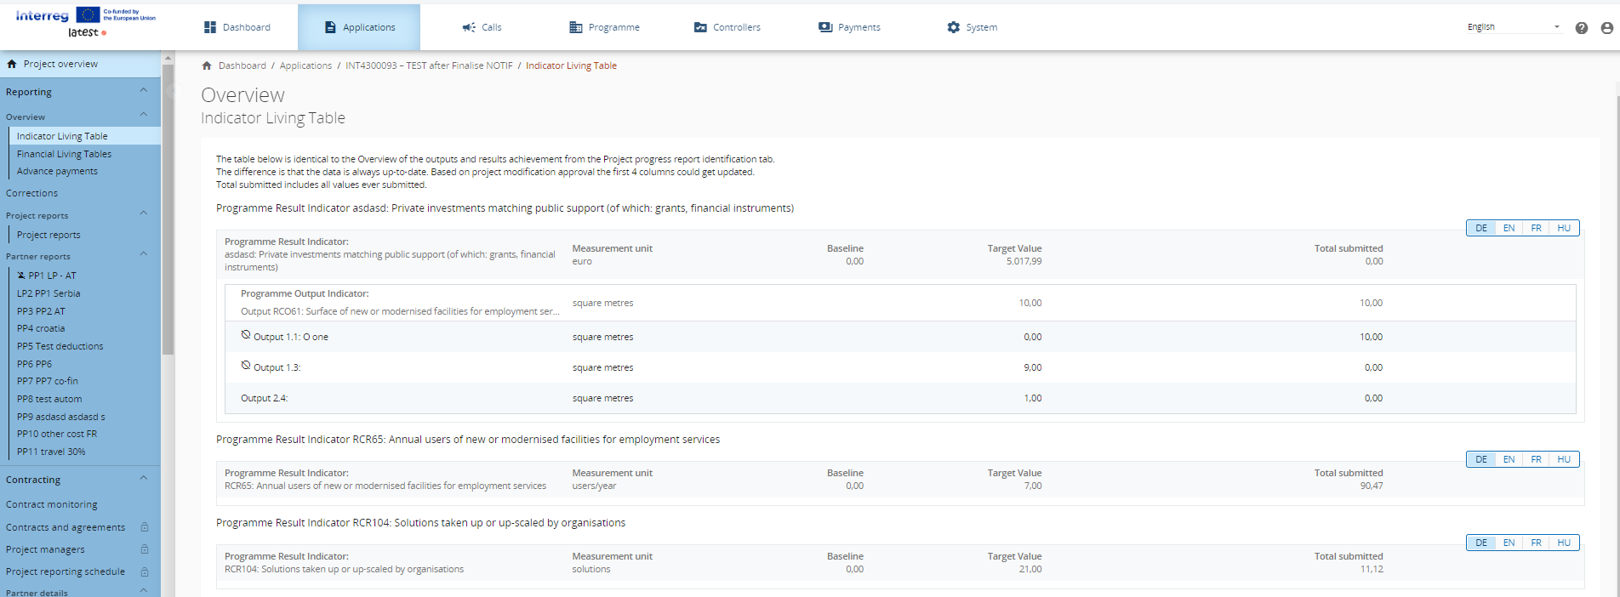
Task: Select FR language for RCR104 indicator
Action: [x=1536, y=543]
